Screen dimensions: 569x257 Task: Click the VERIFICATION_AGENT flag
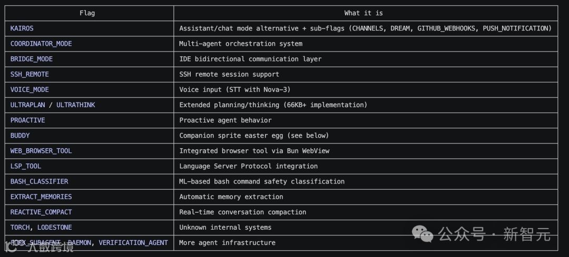133,242
